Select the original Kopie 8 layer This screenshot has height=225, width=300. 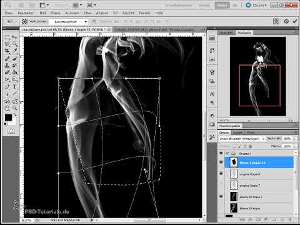click(259, 174)
